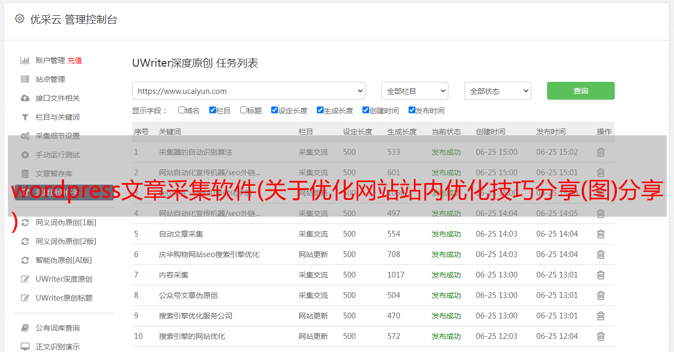This screenshot has width=674, height=352.
Task: Delete the 搜索引擎优化服务公司 task
Action: click(601, 316)
